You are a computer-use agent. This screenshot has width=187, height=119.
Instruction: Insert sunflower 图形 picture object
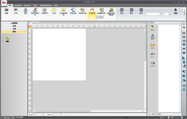7,38
